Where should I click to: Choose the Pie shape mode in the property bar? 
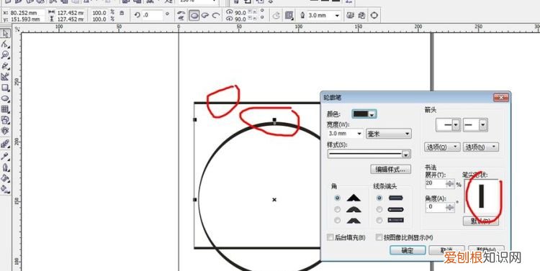click(x=205, y=16)
